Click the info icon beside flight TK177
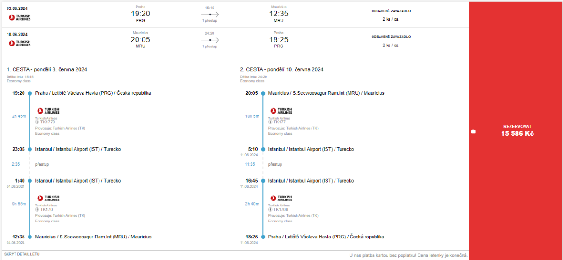This screenshot has height=260, width=563. point(270,122)
